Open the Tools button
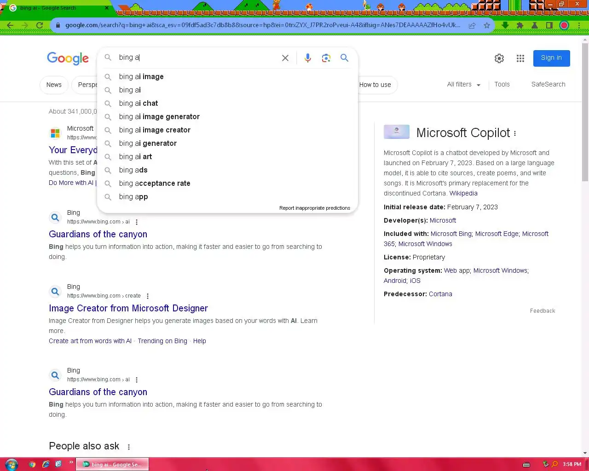The image size is (589, 471). coord(502,85)
